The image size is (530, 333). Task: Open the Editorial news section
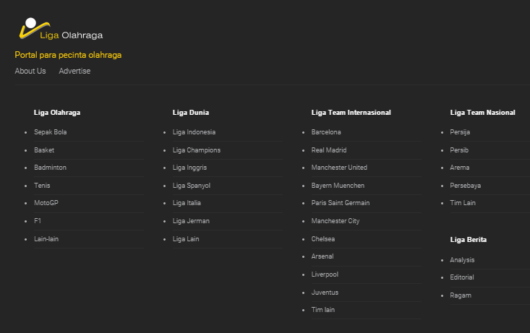[462, 277]
